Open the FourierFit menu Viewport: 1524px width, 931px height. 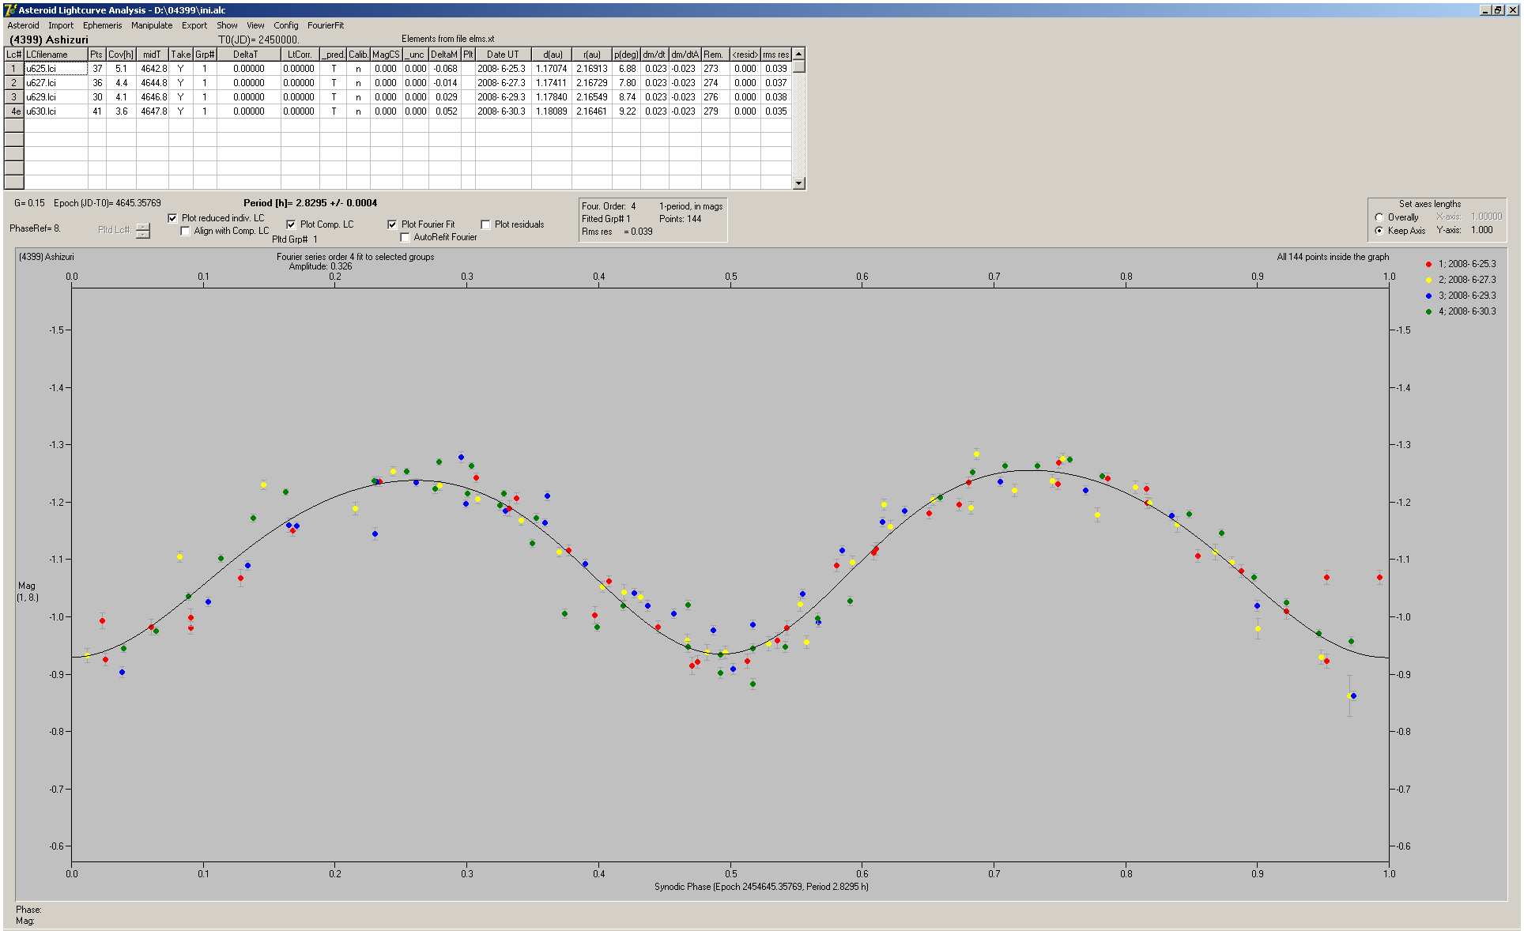coord(326,25)
